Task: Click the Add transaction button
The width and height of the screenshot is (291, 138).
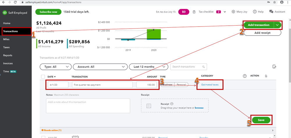Action: [x=259, y=25]
